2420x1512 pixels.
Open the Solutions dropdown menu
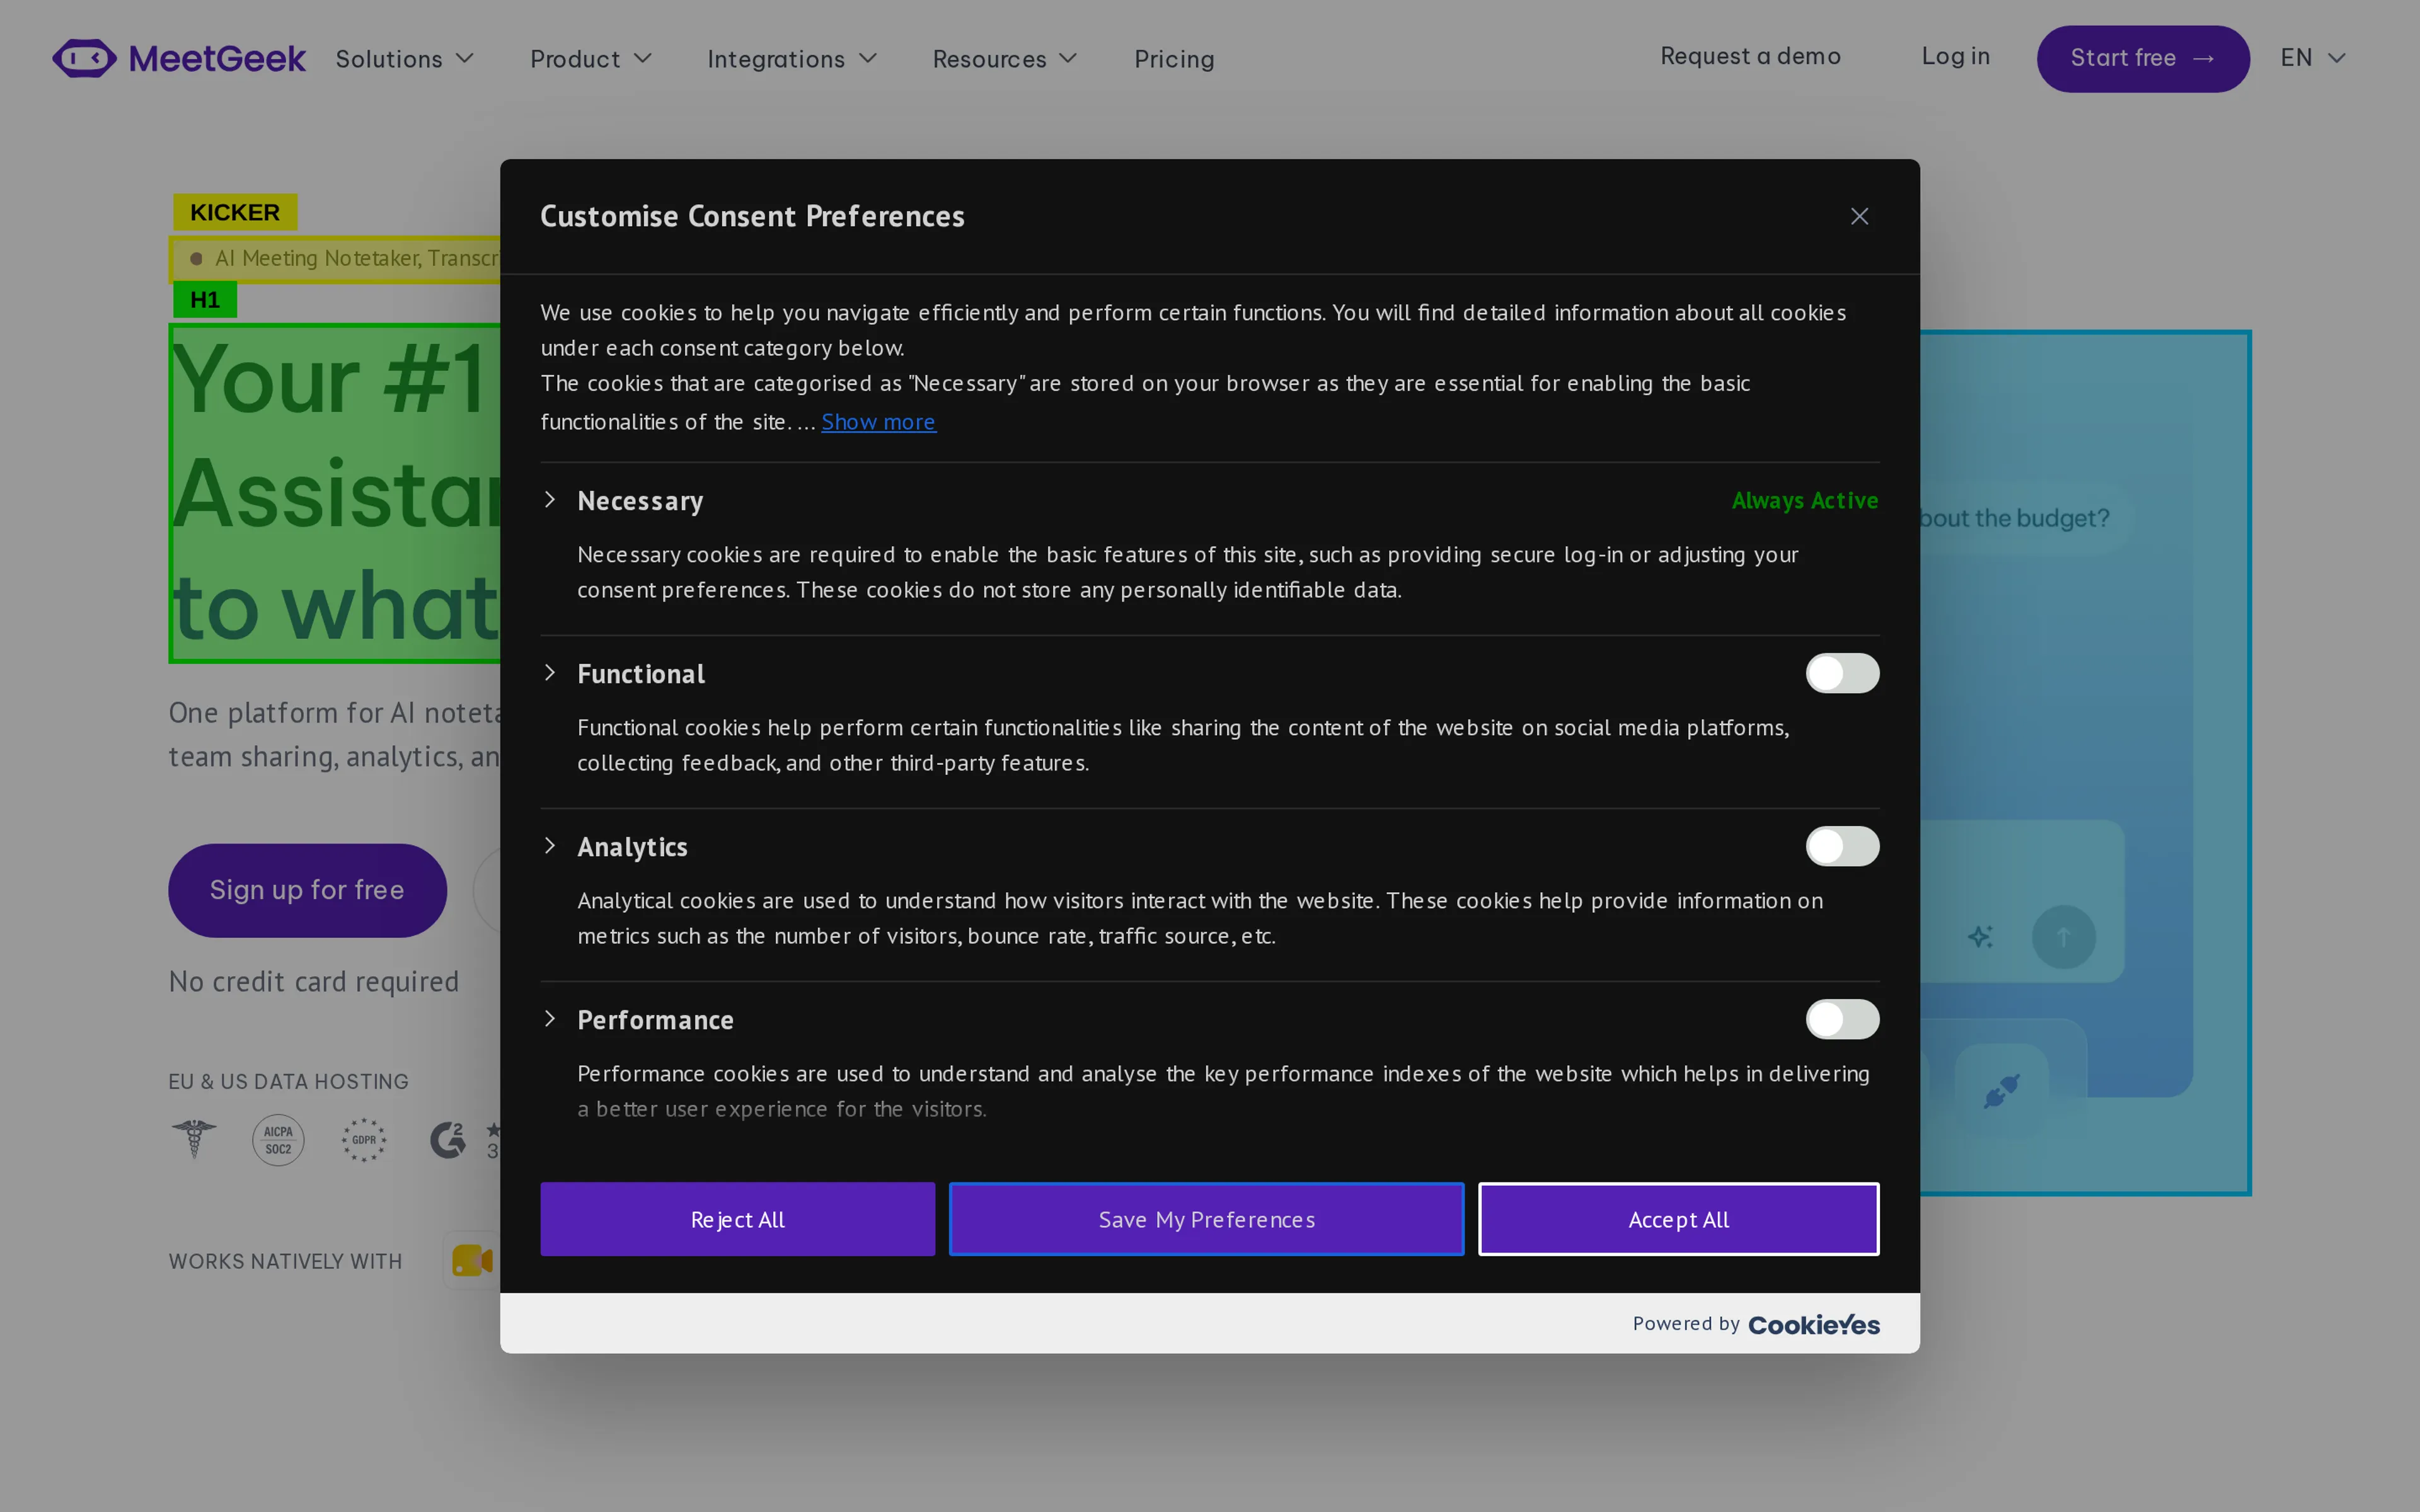[404, 59]
